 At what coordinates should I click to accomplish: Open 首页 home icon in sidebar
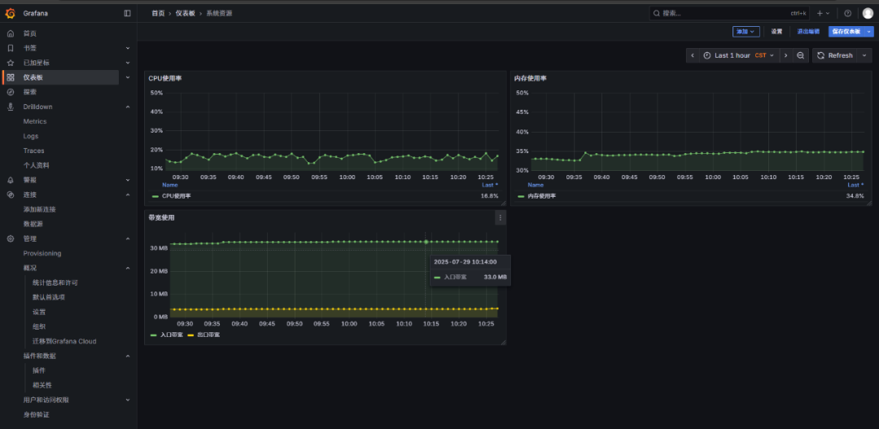[10, 33]
